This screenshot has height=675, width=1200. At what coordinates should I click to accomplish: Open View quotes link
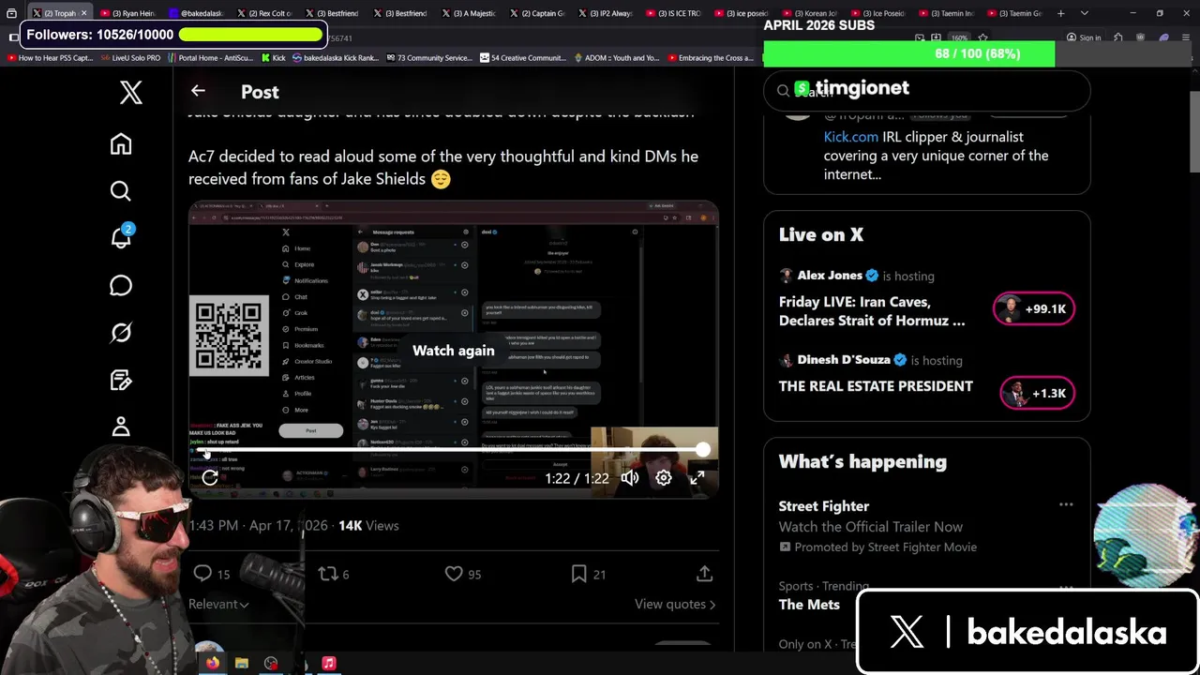pyautogui.click(x=675, y=605)
